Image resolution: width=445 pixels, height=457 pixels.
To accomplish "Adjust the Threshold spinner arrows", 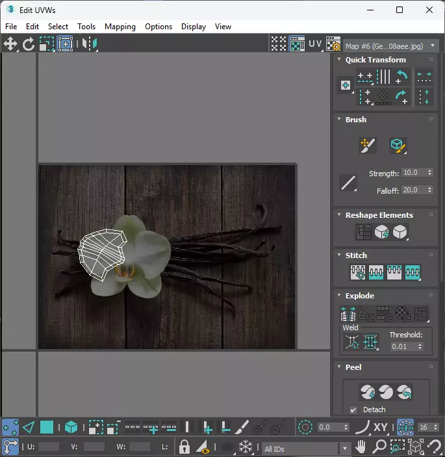I will [x=420, y=346].
